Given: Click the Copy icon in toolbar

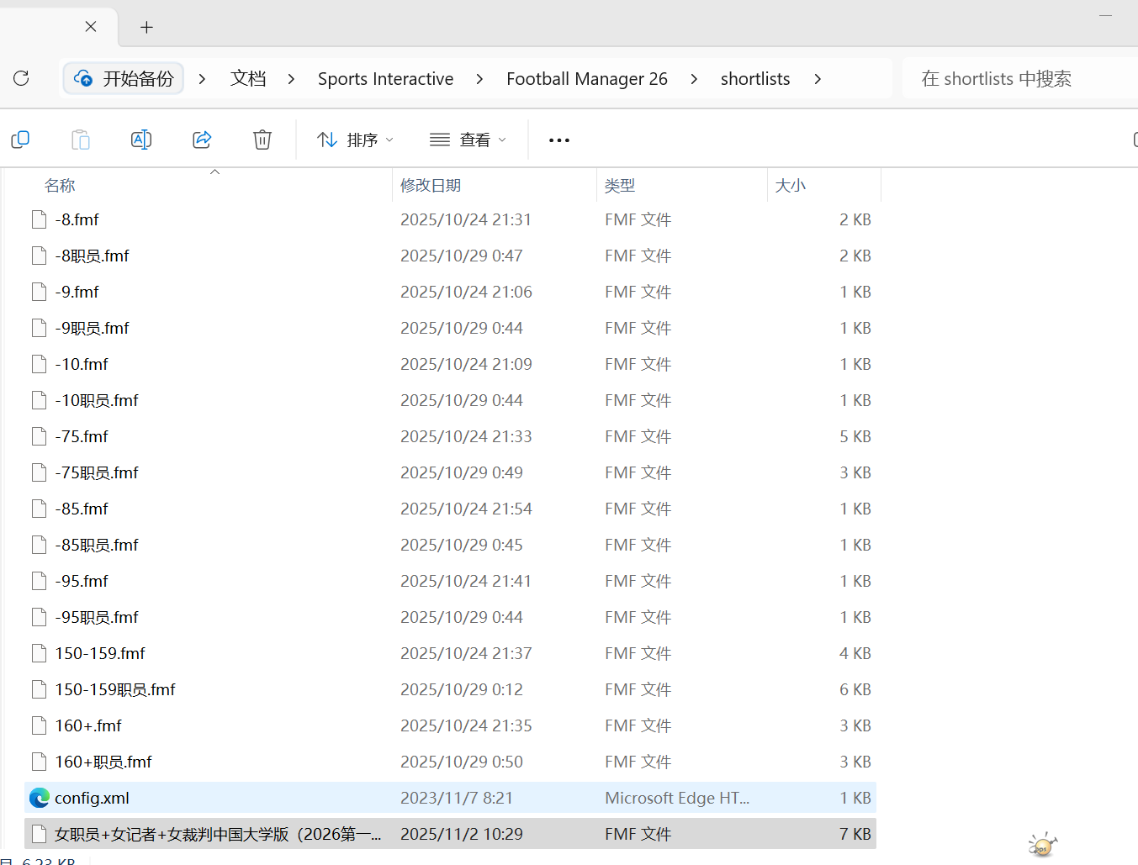Looking at the screenshot, I should click(20, 140).
